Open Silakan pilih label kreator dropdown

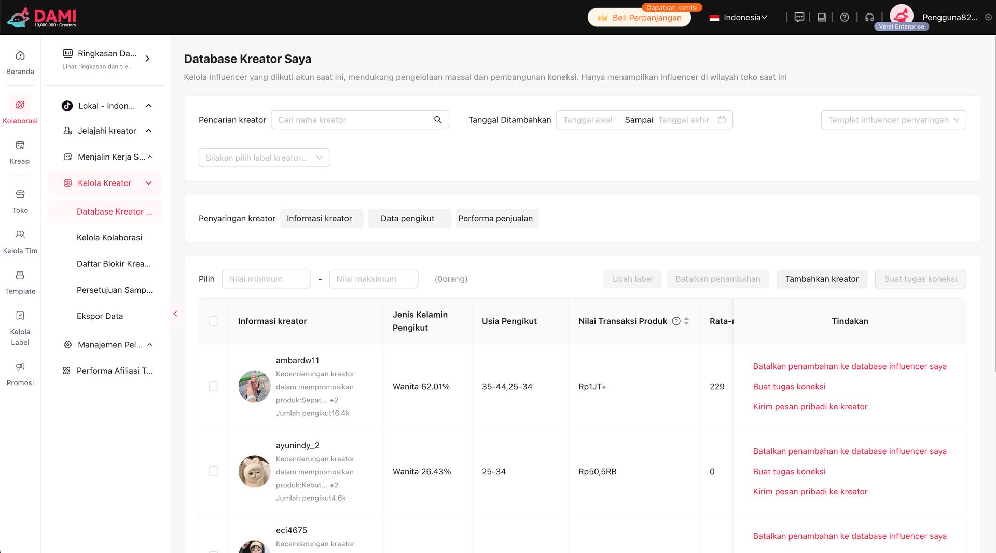coord(264,158)
